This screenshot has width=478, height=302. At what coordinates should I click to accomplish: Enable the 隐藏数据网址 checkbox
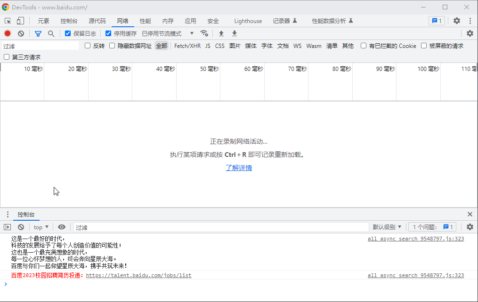click(x=112, y=46)
